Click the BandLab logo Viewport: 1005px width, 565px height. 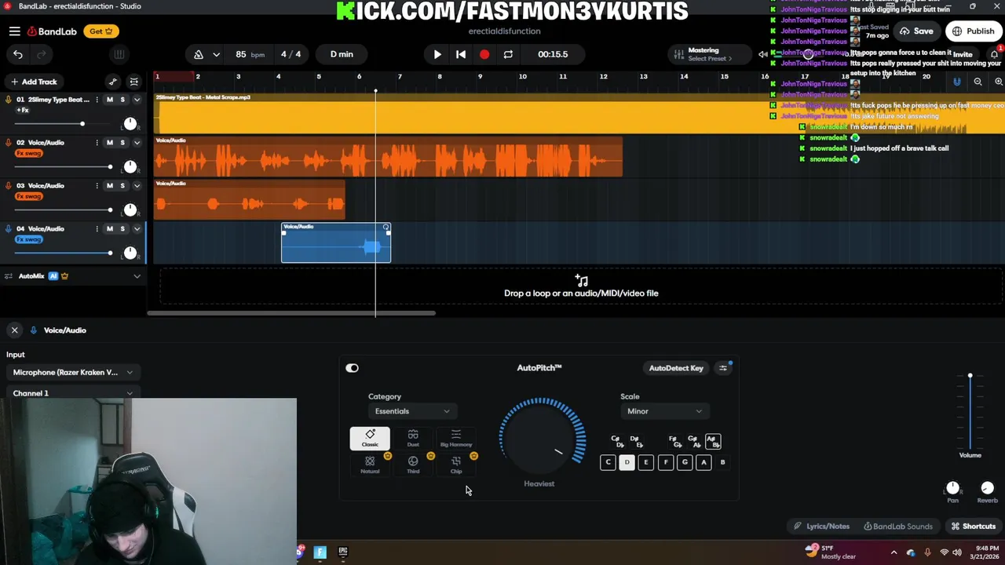pyautogui.click(x=52, y=31)
